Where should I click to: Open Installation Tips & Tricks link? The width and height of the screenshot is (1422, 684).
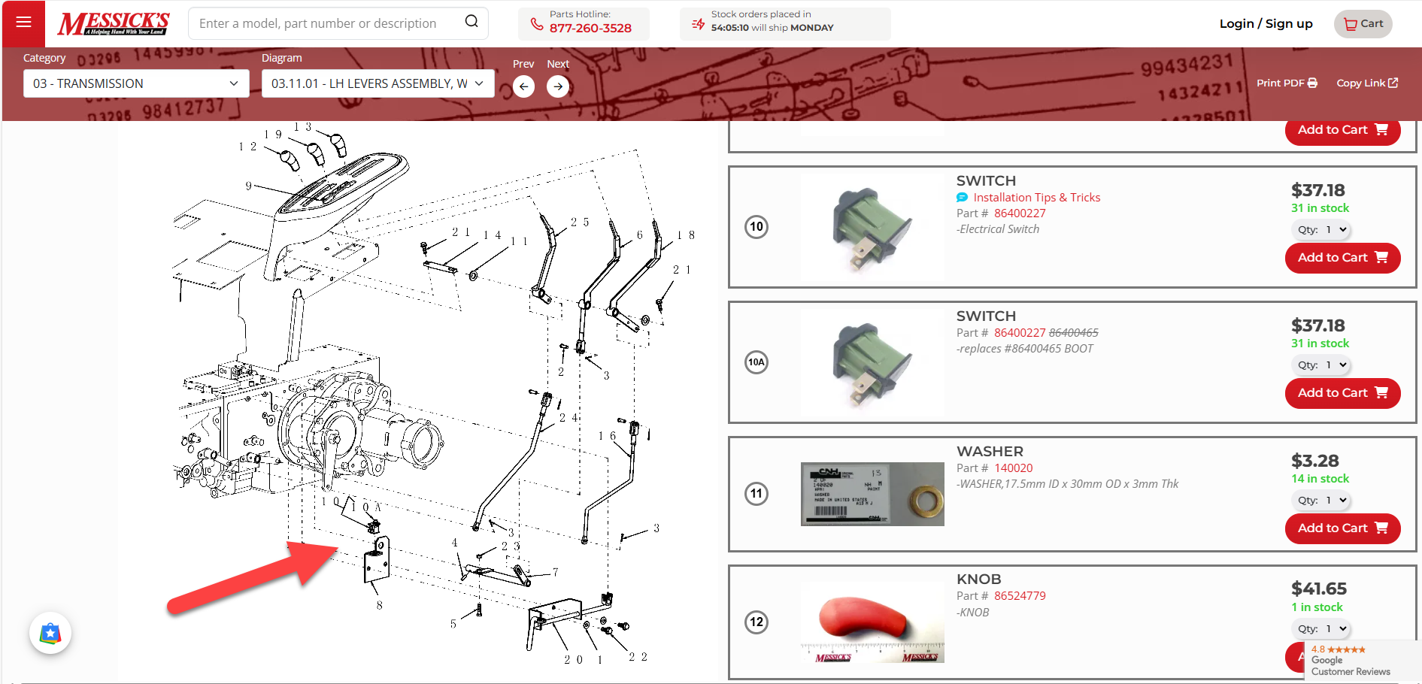[x=1036, y=198]
